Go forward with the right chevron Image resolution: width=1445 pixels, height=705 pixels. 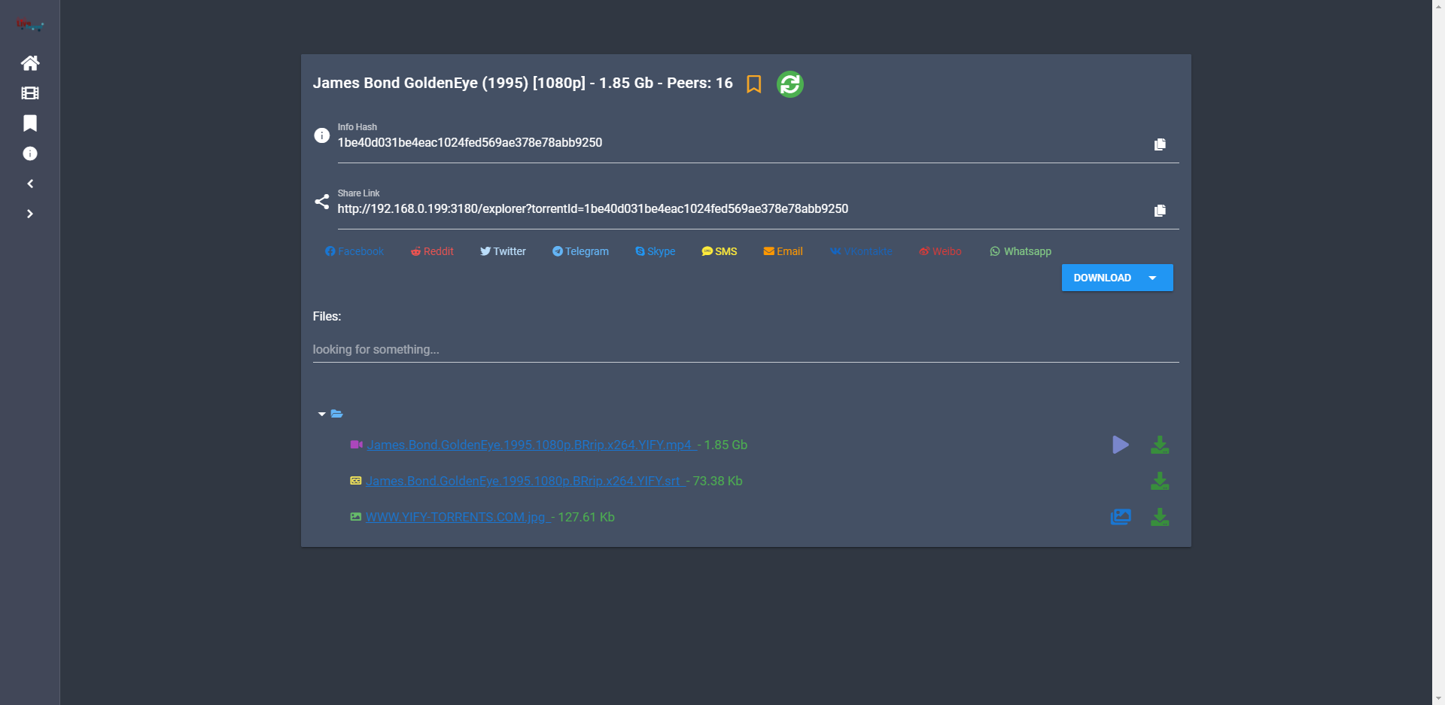pyautogui.click(x=30, y=214)
